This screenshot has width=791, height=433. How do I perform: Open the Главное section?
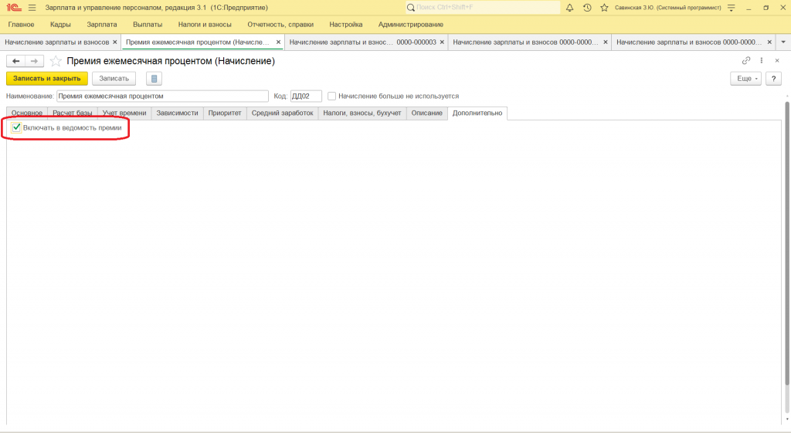click(21, 24)
